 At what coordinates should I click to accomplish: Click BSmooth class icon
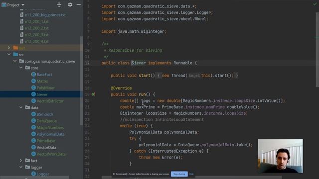[x=33, y=114]
